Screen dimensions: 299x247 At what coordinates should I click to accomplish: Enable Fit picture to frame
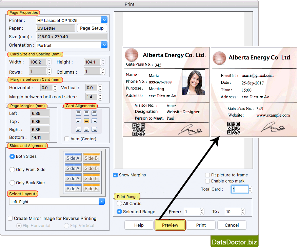coord(207,175)
